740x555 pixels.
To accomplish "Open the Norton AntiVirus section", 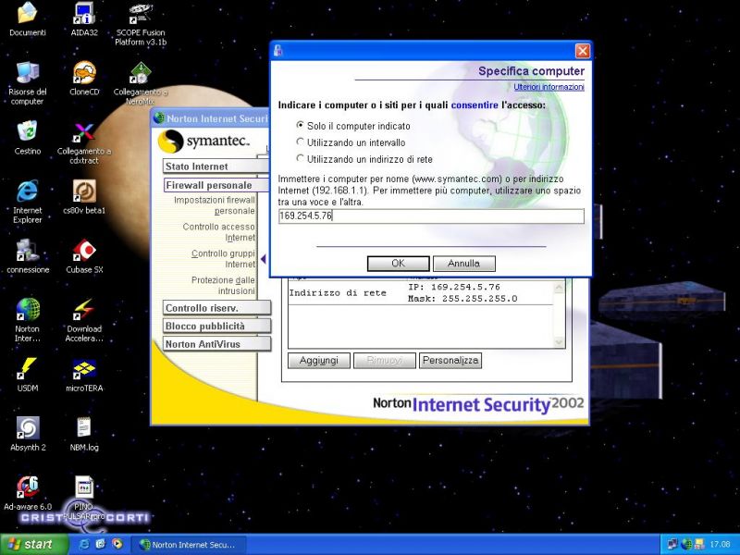I will click(217, 344).
